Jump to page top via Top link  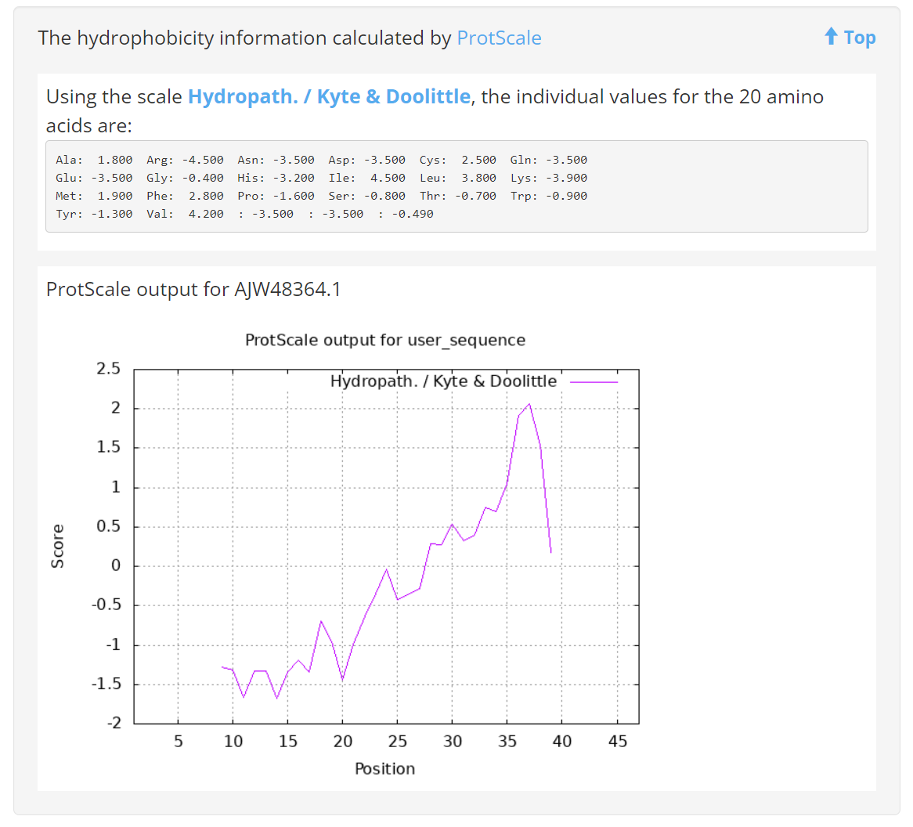(x=860, y=38)
